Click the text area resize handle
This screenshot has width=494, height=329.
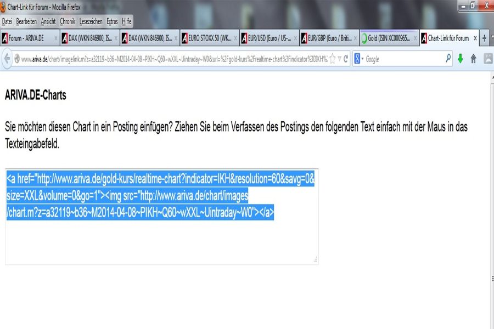pos(315,260)
